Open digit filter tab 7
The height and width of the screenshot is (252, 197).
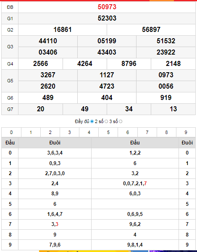tap(147, 132)
